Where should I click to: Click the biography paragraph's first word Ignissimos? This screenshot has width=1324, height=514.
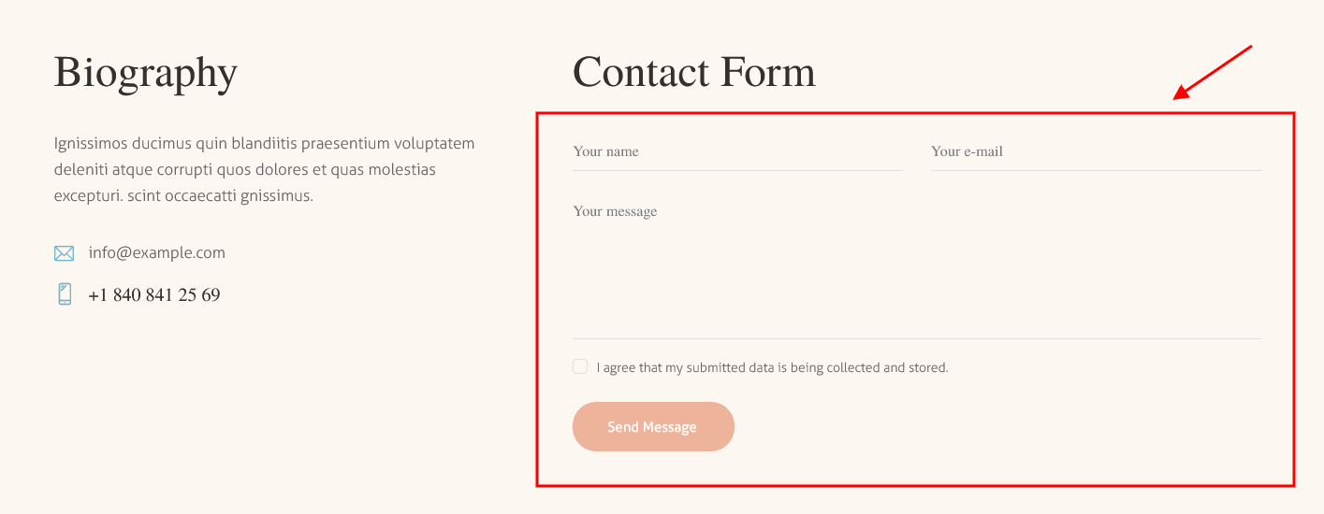point(90,144)
